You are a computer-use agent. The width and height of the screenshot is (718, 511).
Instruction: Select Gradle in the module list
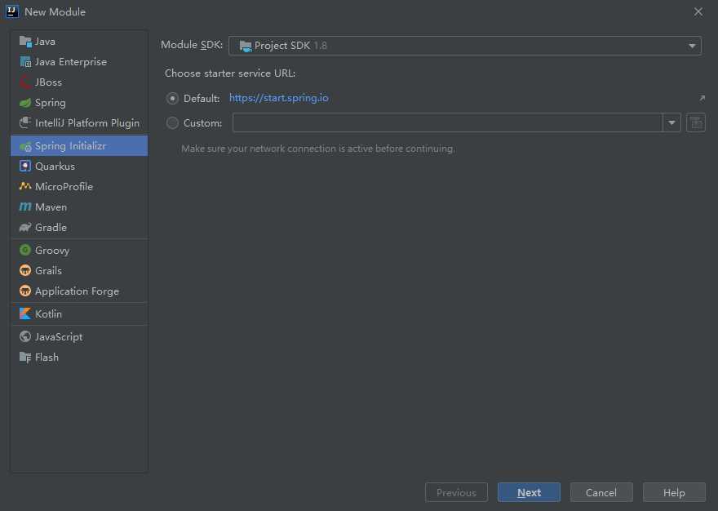click(79, 227)
